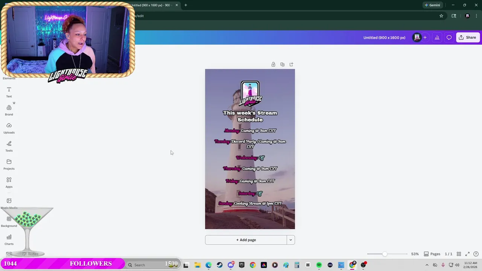This screenshot has height=271, width=482.
Task: Open the clock showing 11:12 AM
Action: click(471, 265)
